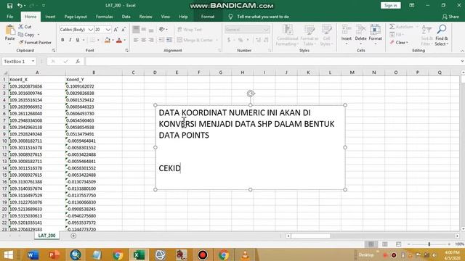Open the Data ribbon tab
Image resolution: width=465 pixels, height=261 pixels.
coord(126,17)
